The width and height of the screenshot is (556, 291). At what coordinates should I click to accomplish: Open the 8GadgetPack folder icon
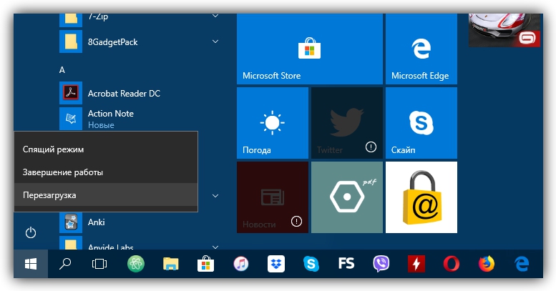(71, 41)
